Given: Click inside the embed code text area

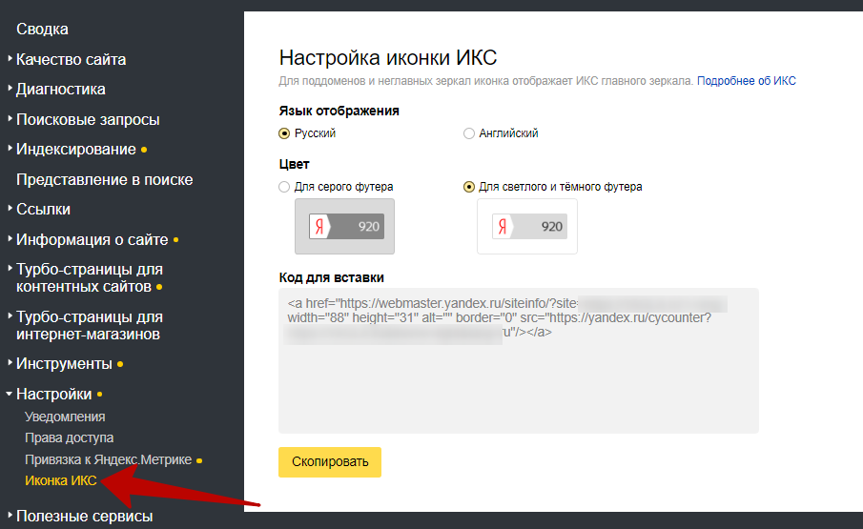Looking at the screenshot, I should [518, 381].
